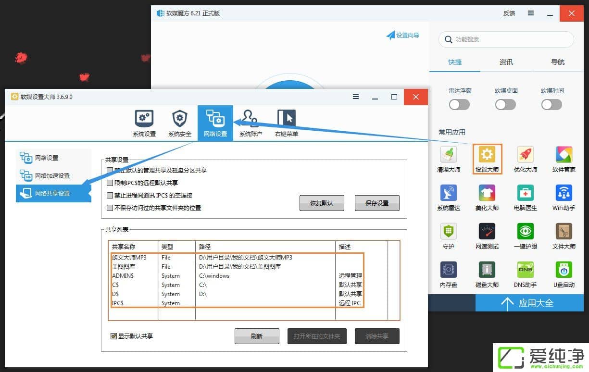Viewport: 589px width, 372px height.
Task: Open the hamburger menu in 软媒魔方
Action: pyautogui.click(x=530, y=13)
